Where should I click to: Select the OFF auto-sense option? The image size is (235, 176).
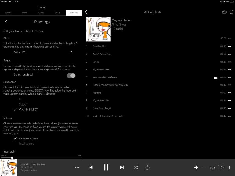coord(21,99)
